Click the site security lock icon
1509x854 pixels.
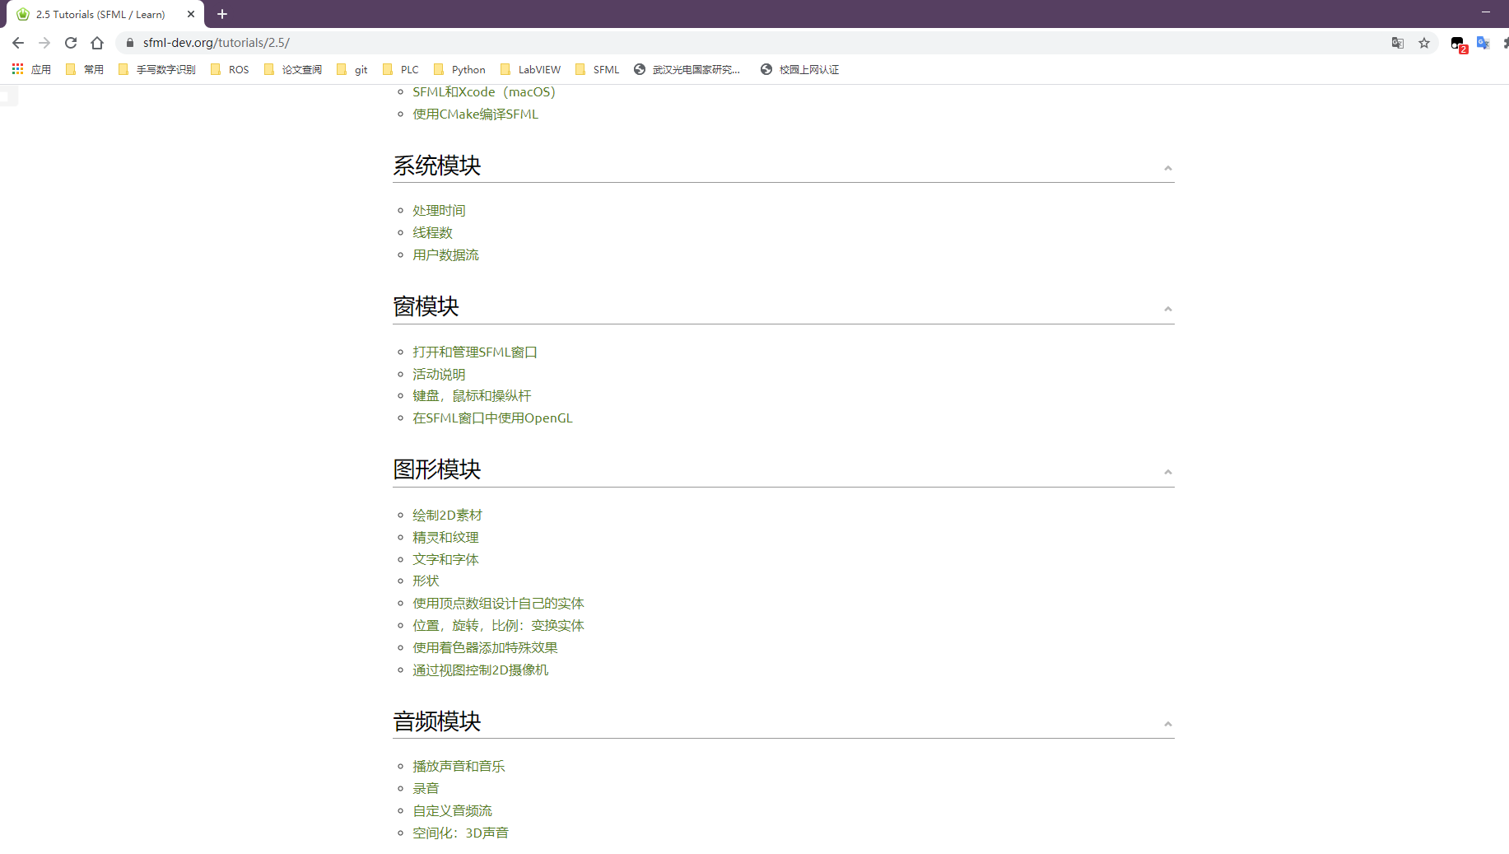click(129, 42)
